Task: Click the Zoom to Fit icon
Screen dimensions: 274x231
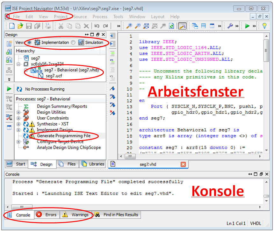Action: tap(146, 26)
